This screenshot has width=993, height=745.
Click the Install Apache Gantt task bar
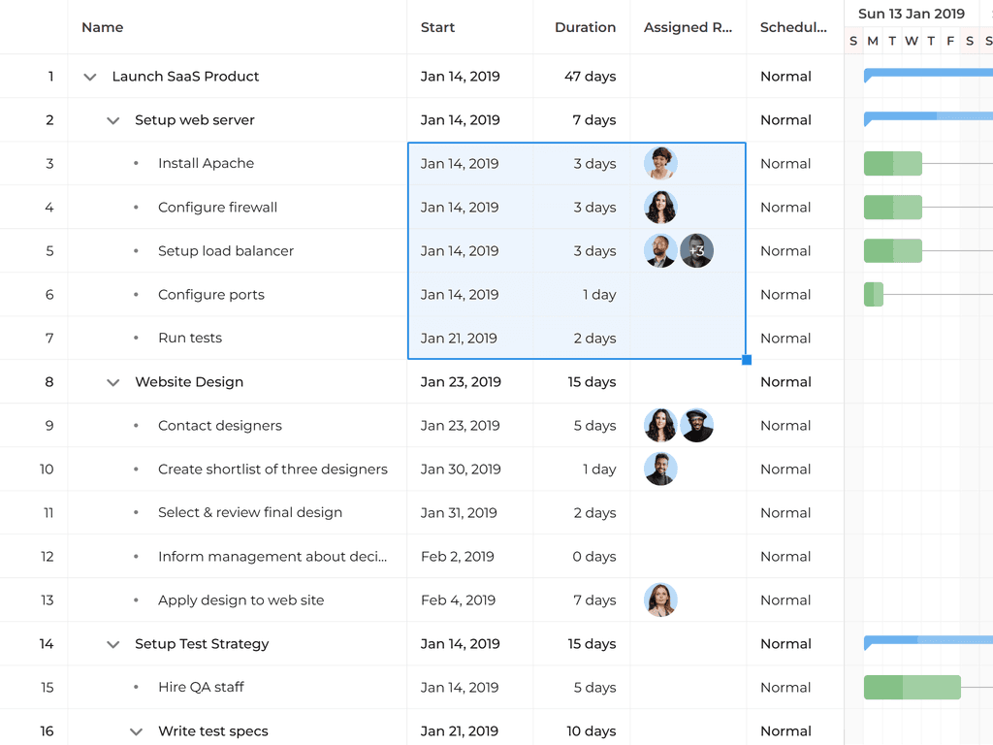click(892, 164)
